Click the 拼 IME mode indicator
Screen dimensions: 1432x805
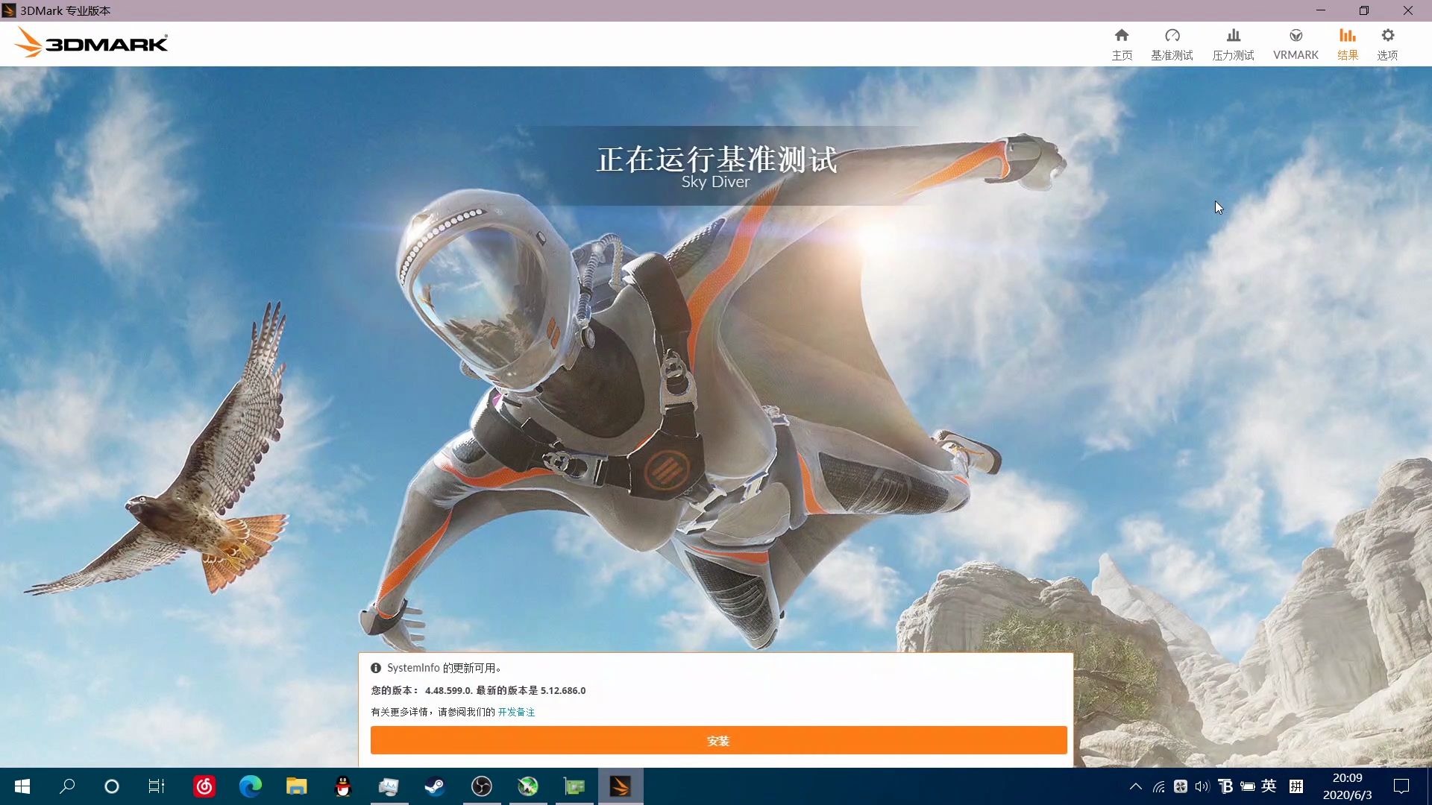point(1296,786)
